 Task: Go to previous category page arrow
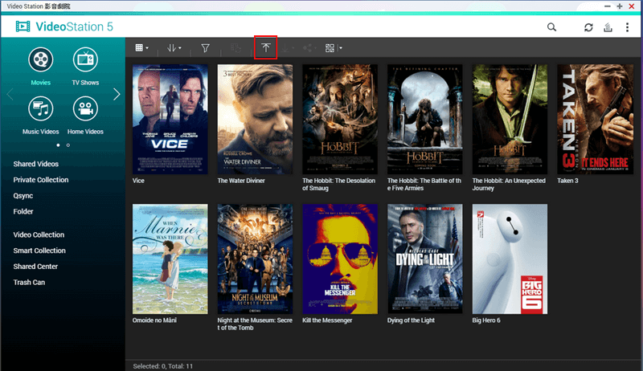(10, 95)
